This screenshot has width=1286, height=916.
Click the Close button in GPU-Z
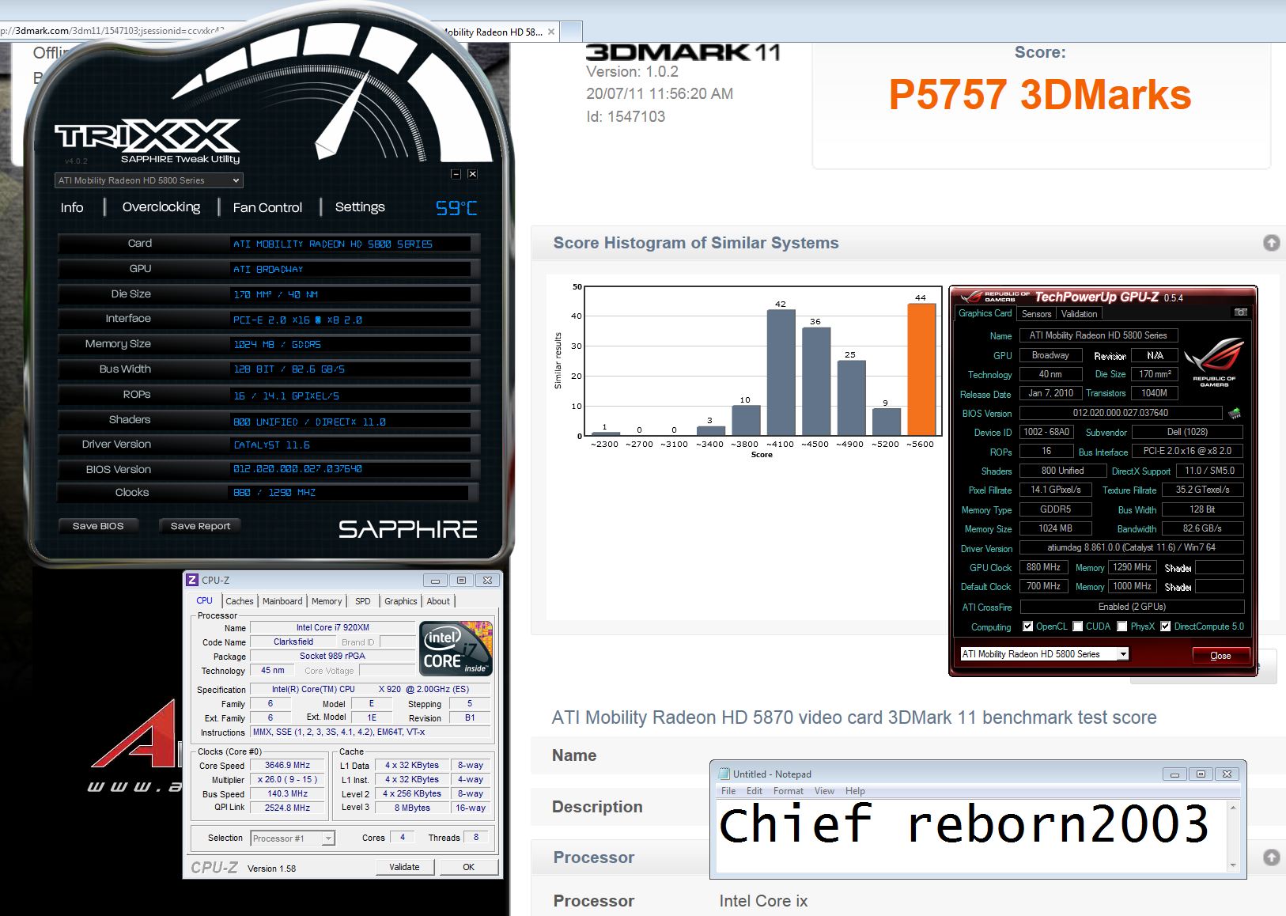coord(1220,656)
